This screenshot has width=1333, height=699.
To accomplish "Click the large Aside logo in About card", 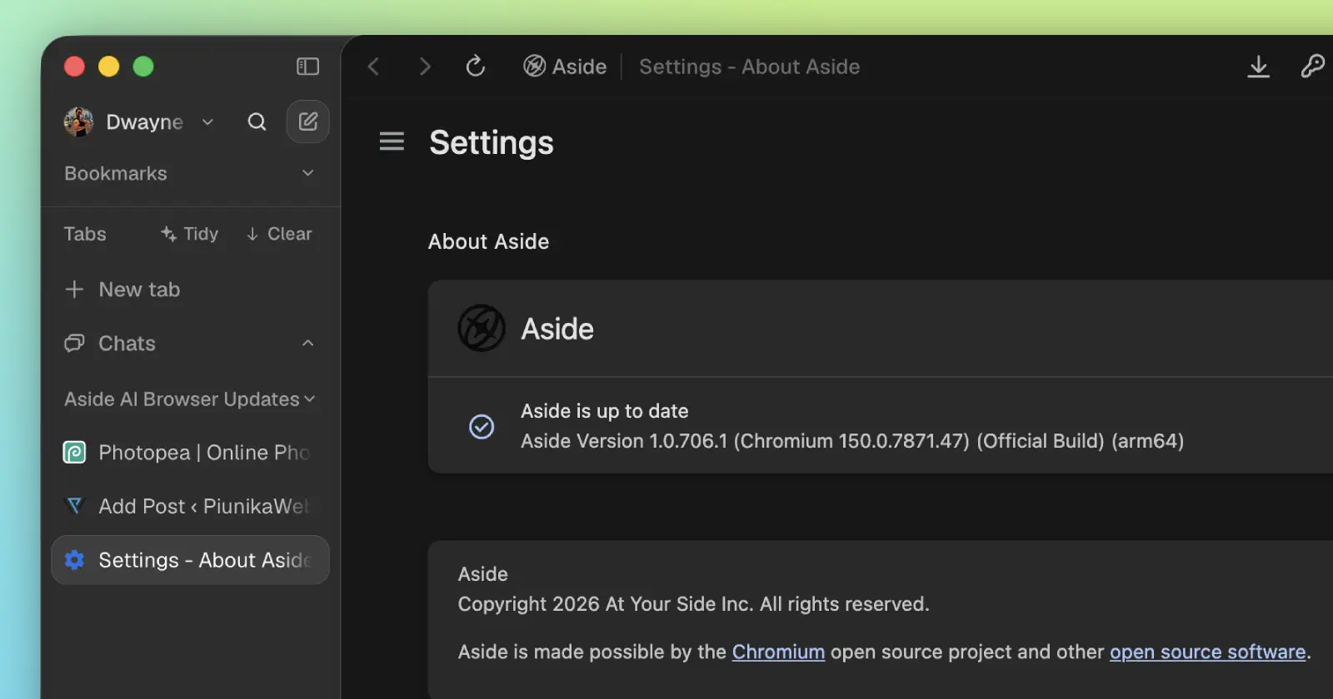I will pos(482,328).
